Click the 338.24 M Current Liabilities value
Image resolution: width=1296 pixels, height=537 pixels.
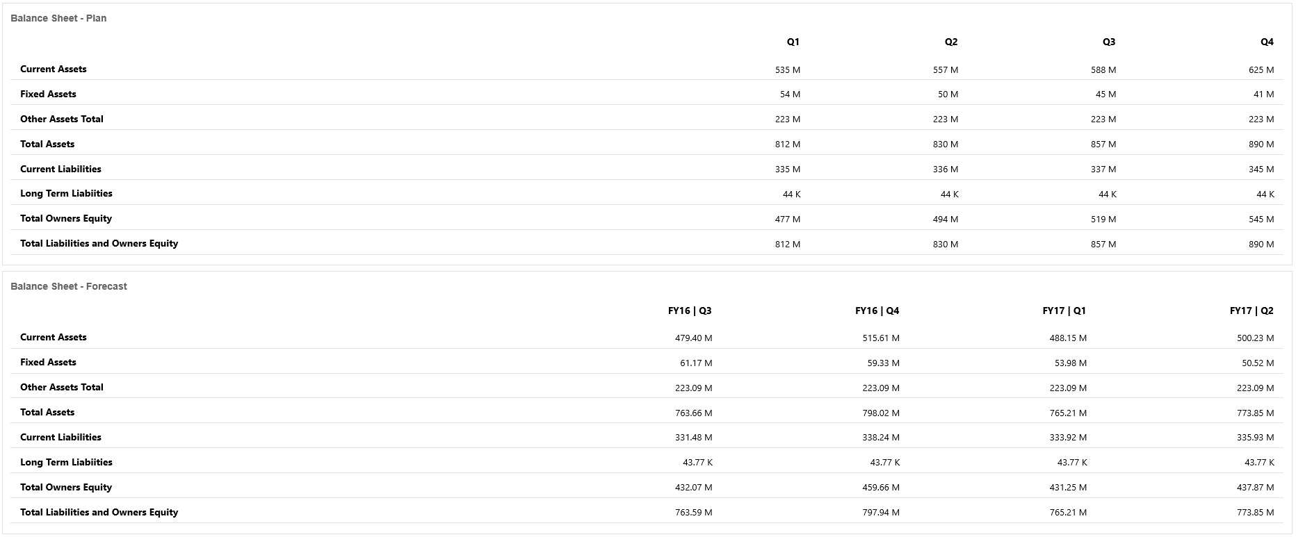click(x=881, y=438)
